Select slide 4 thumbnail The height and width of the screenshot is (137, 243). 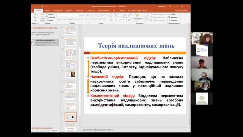[x=71, y=31]
